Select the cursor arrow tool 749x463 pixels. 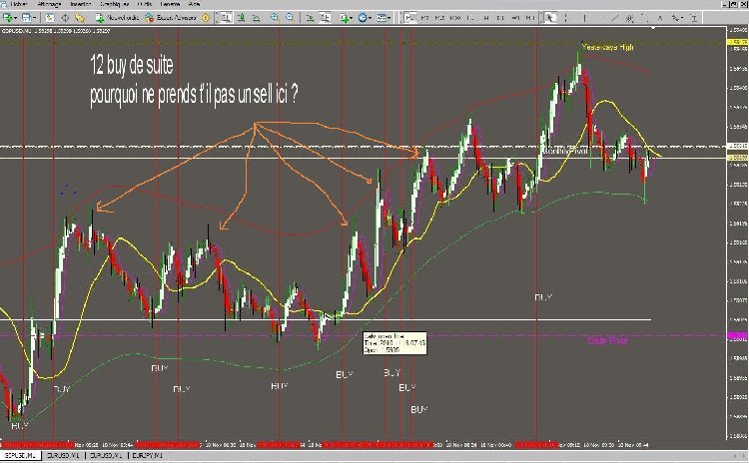[x=550, y=18]
